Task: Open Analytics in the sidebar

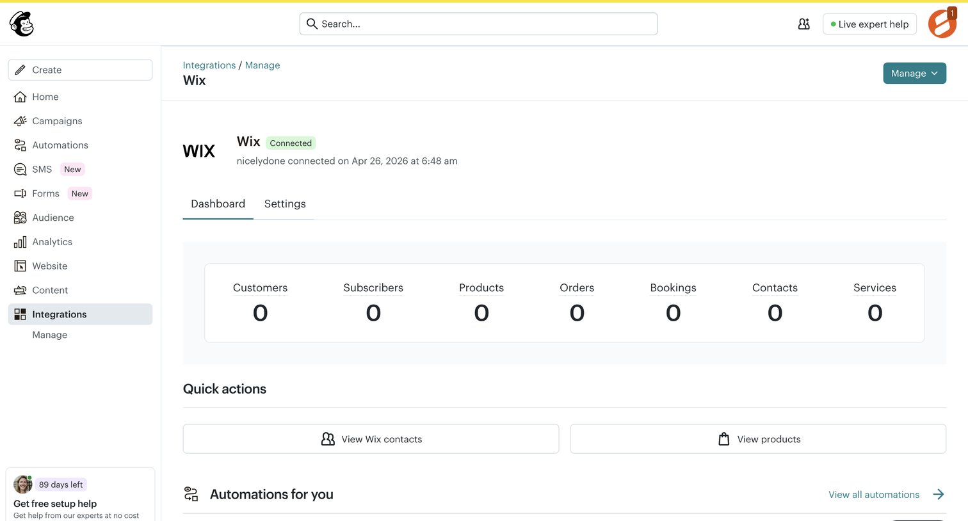Action: (x=80, y=242)
